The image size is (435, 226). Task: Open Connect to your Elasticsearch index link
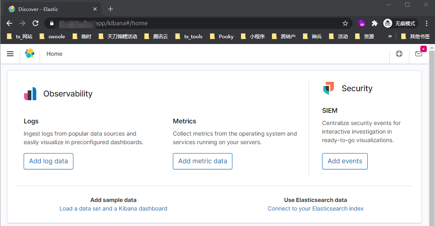(316, 208)
